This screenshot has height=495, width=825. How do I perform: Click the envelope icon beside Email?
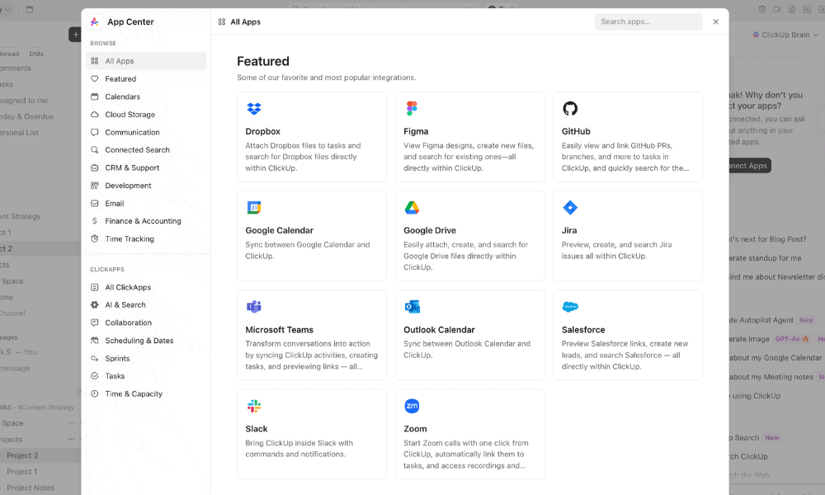pos(95,203)
